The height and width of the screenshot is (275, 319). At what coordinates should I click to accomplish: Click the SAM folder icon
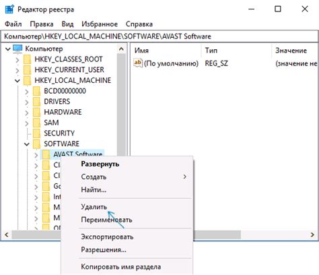[36, 123]
